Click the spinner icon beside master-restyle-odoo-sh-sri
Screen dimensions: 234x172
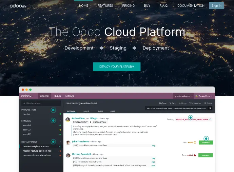60,147
